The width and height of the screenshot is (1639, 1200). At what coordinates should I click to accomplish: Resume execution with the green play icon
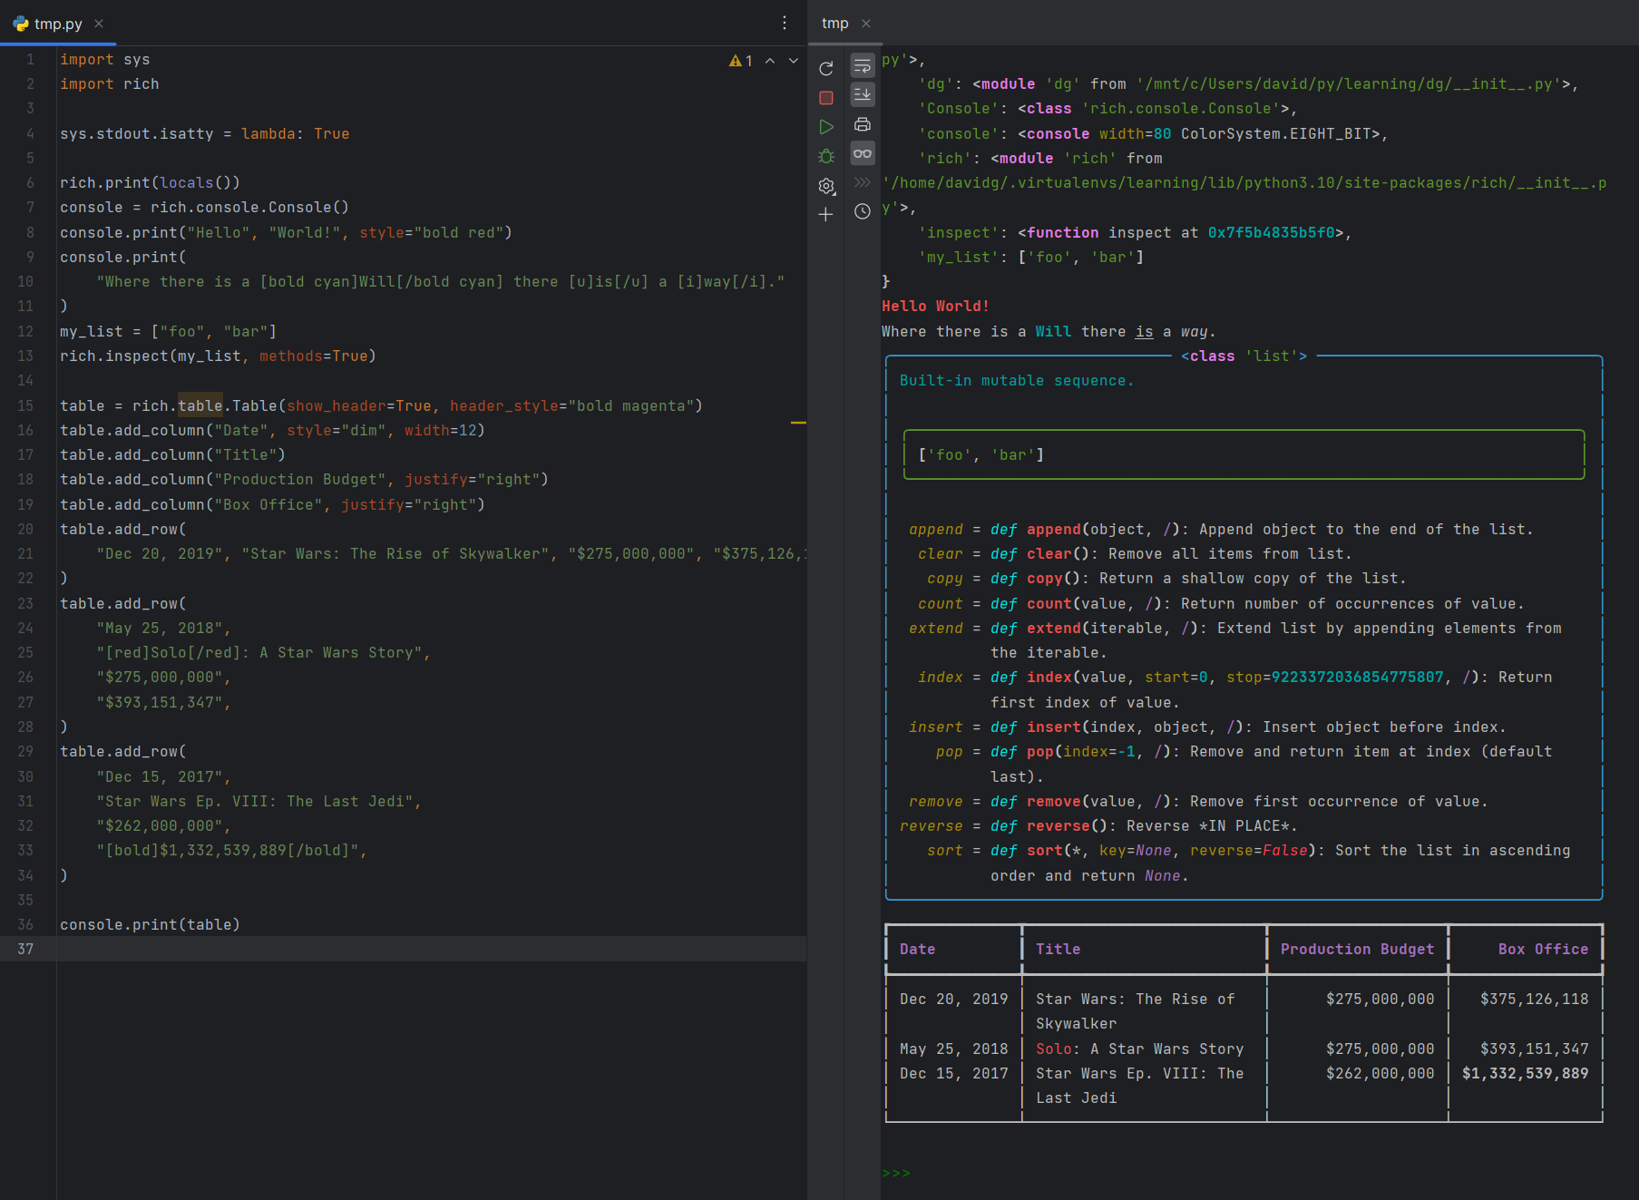pos(826,126)
